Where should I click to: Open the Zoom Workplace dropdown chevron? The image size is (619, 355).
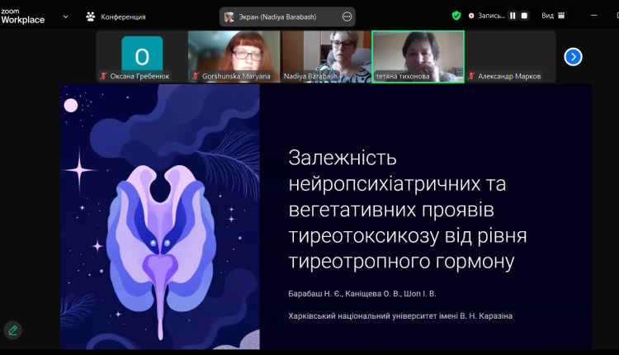(x=66, y=16)
